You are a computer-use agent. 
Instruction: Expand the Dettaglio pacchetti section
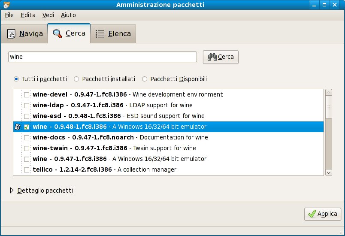(12, 191)
